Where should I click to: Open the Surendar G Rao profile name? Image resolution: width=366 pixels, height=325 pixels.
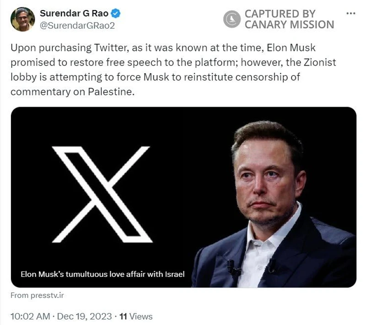[74, 13]
